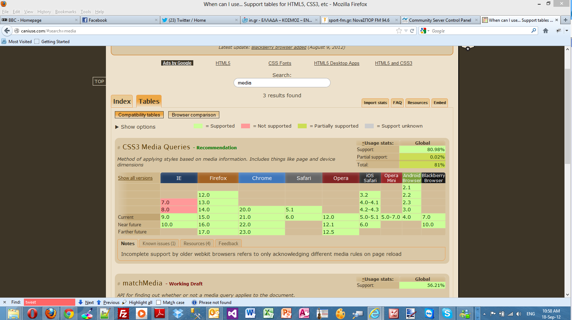
Task: Open the Resources (4) tab
Action: (197, 243)
